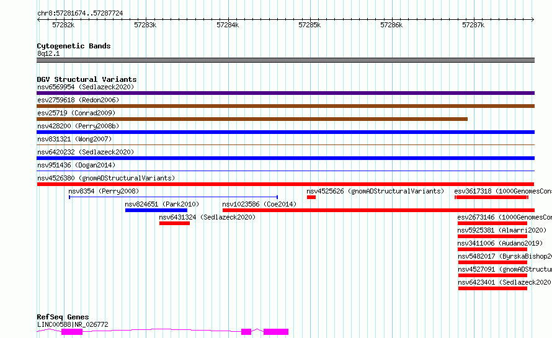552x338 pixels.
Task: Click the nsv6569954 (Sedlazeck2020) label
Action: 86,87
